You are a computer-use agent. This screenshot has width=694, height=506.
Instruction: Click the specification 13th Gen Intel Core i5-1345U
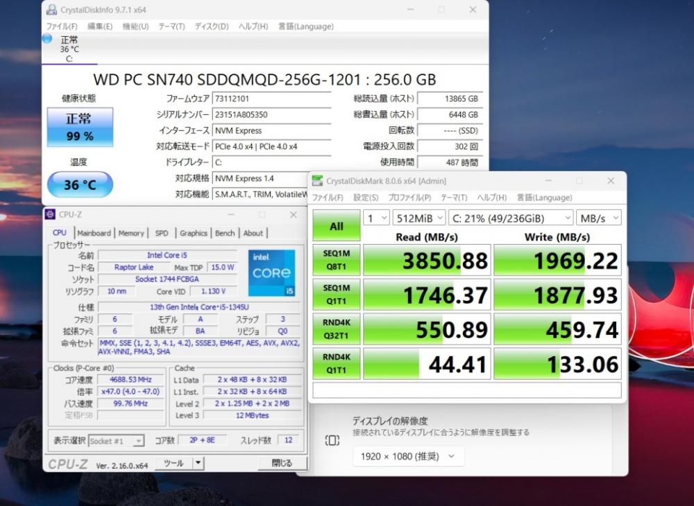point(199,306)
